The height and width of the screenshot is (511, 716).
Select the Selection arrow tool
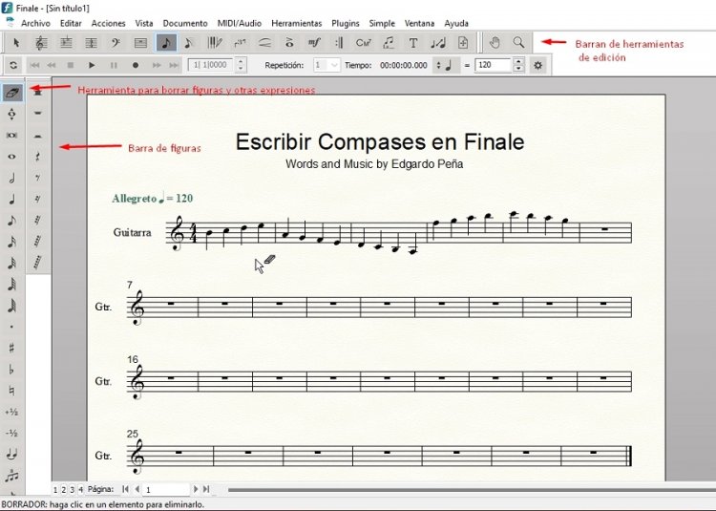click(16, 43)
